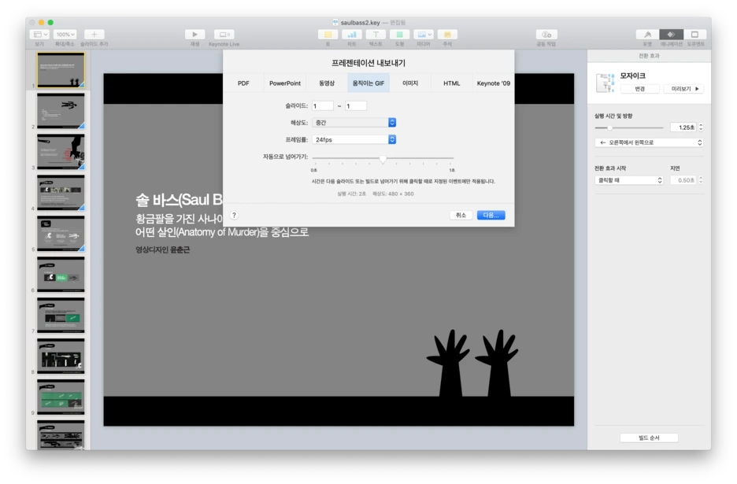Open the transition direction dropdown
The height and width of the screenshot is (484, 737).
pos(649,142)
